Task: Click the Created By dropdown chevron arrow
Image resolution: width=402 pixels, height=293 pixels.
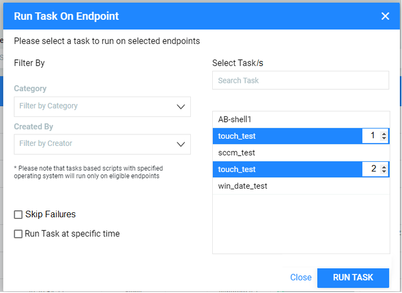Action: click(x=181, y=144)
